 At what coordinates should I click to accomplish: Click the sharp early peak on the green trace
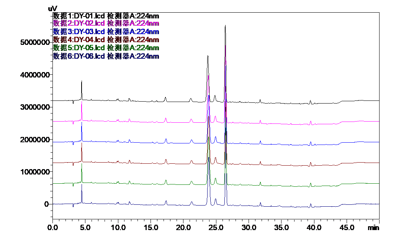82,165
